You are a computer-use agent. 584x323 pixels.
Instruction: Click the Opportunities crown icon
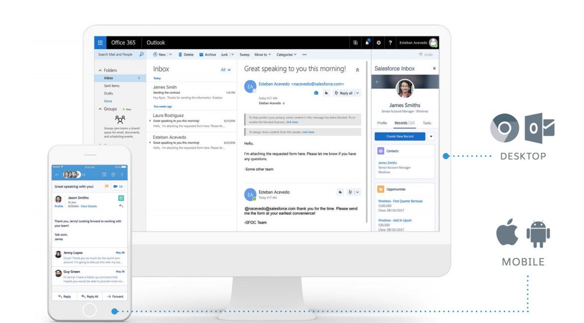tap(381, 189)
